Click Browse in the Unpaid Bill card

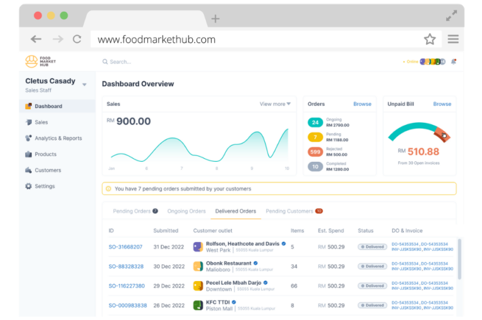(x=442, y=104)
